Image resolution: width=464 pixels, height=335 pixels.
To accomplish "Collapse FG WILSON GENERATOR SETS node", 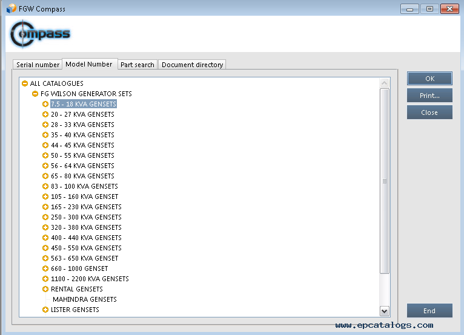I will pyautogui.click(x=35, y=94).
